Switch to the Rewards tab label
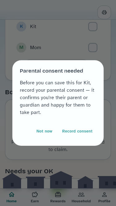The height and width of the screenshot is (206, 116). pos(58,201)
